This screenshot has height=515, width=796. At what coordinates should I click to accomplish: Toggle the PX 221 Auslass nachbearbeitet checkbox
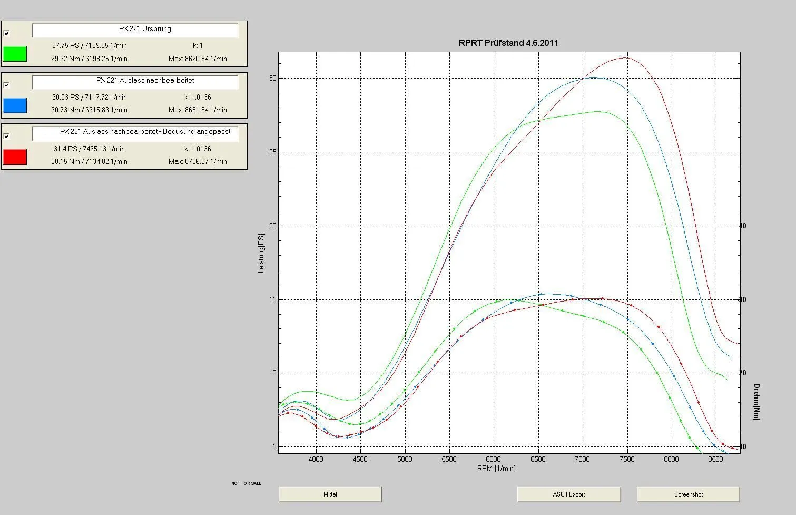click(6, 84)
